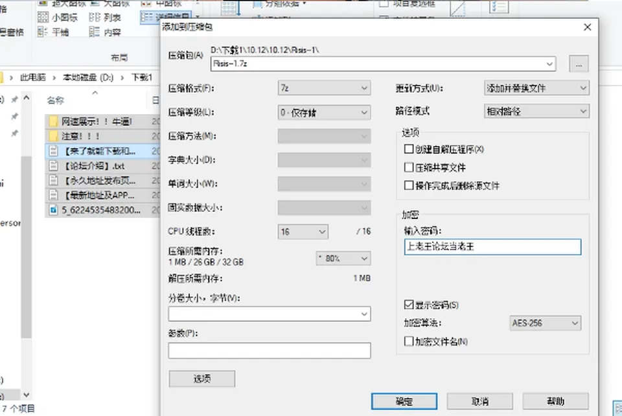This screenshot has width=622, height=416.
Task: Click 下载1 breadcrumb in Explorer
Action: tap(142, 77)
